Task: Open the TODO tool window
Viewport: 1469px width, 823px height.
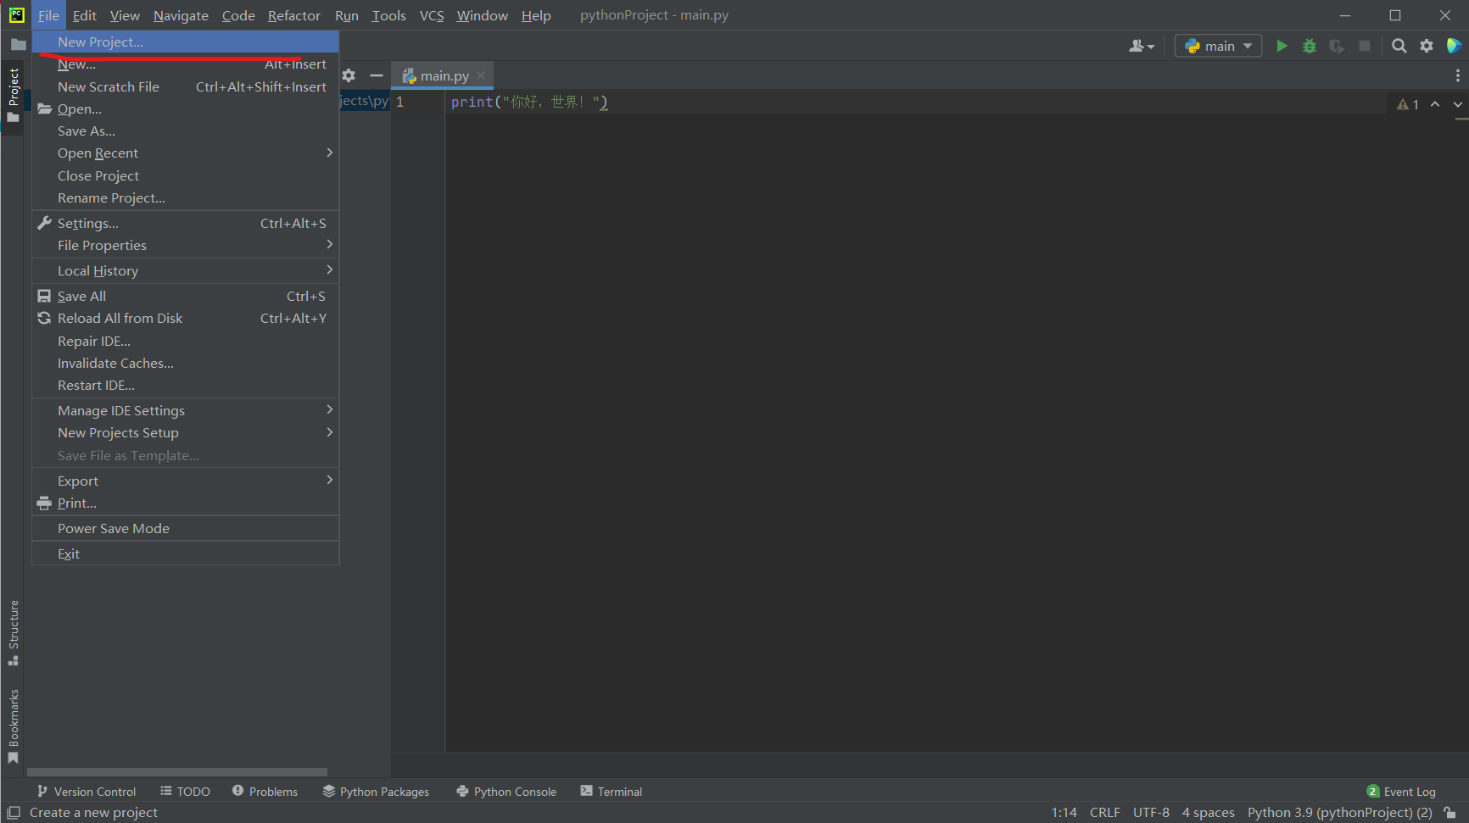Action: coord(185,791)
